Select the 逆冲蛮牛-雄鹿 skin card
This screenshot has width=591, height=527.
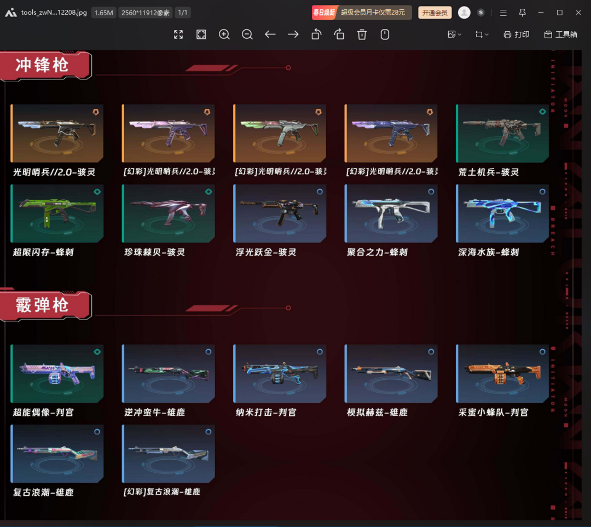169,374
